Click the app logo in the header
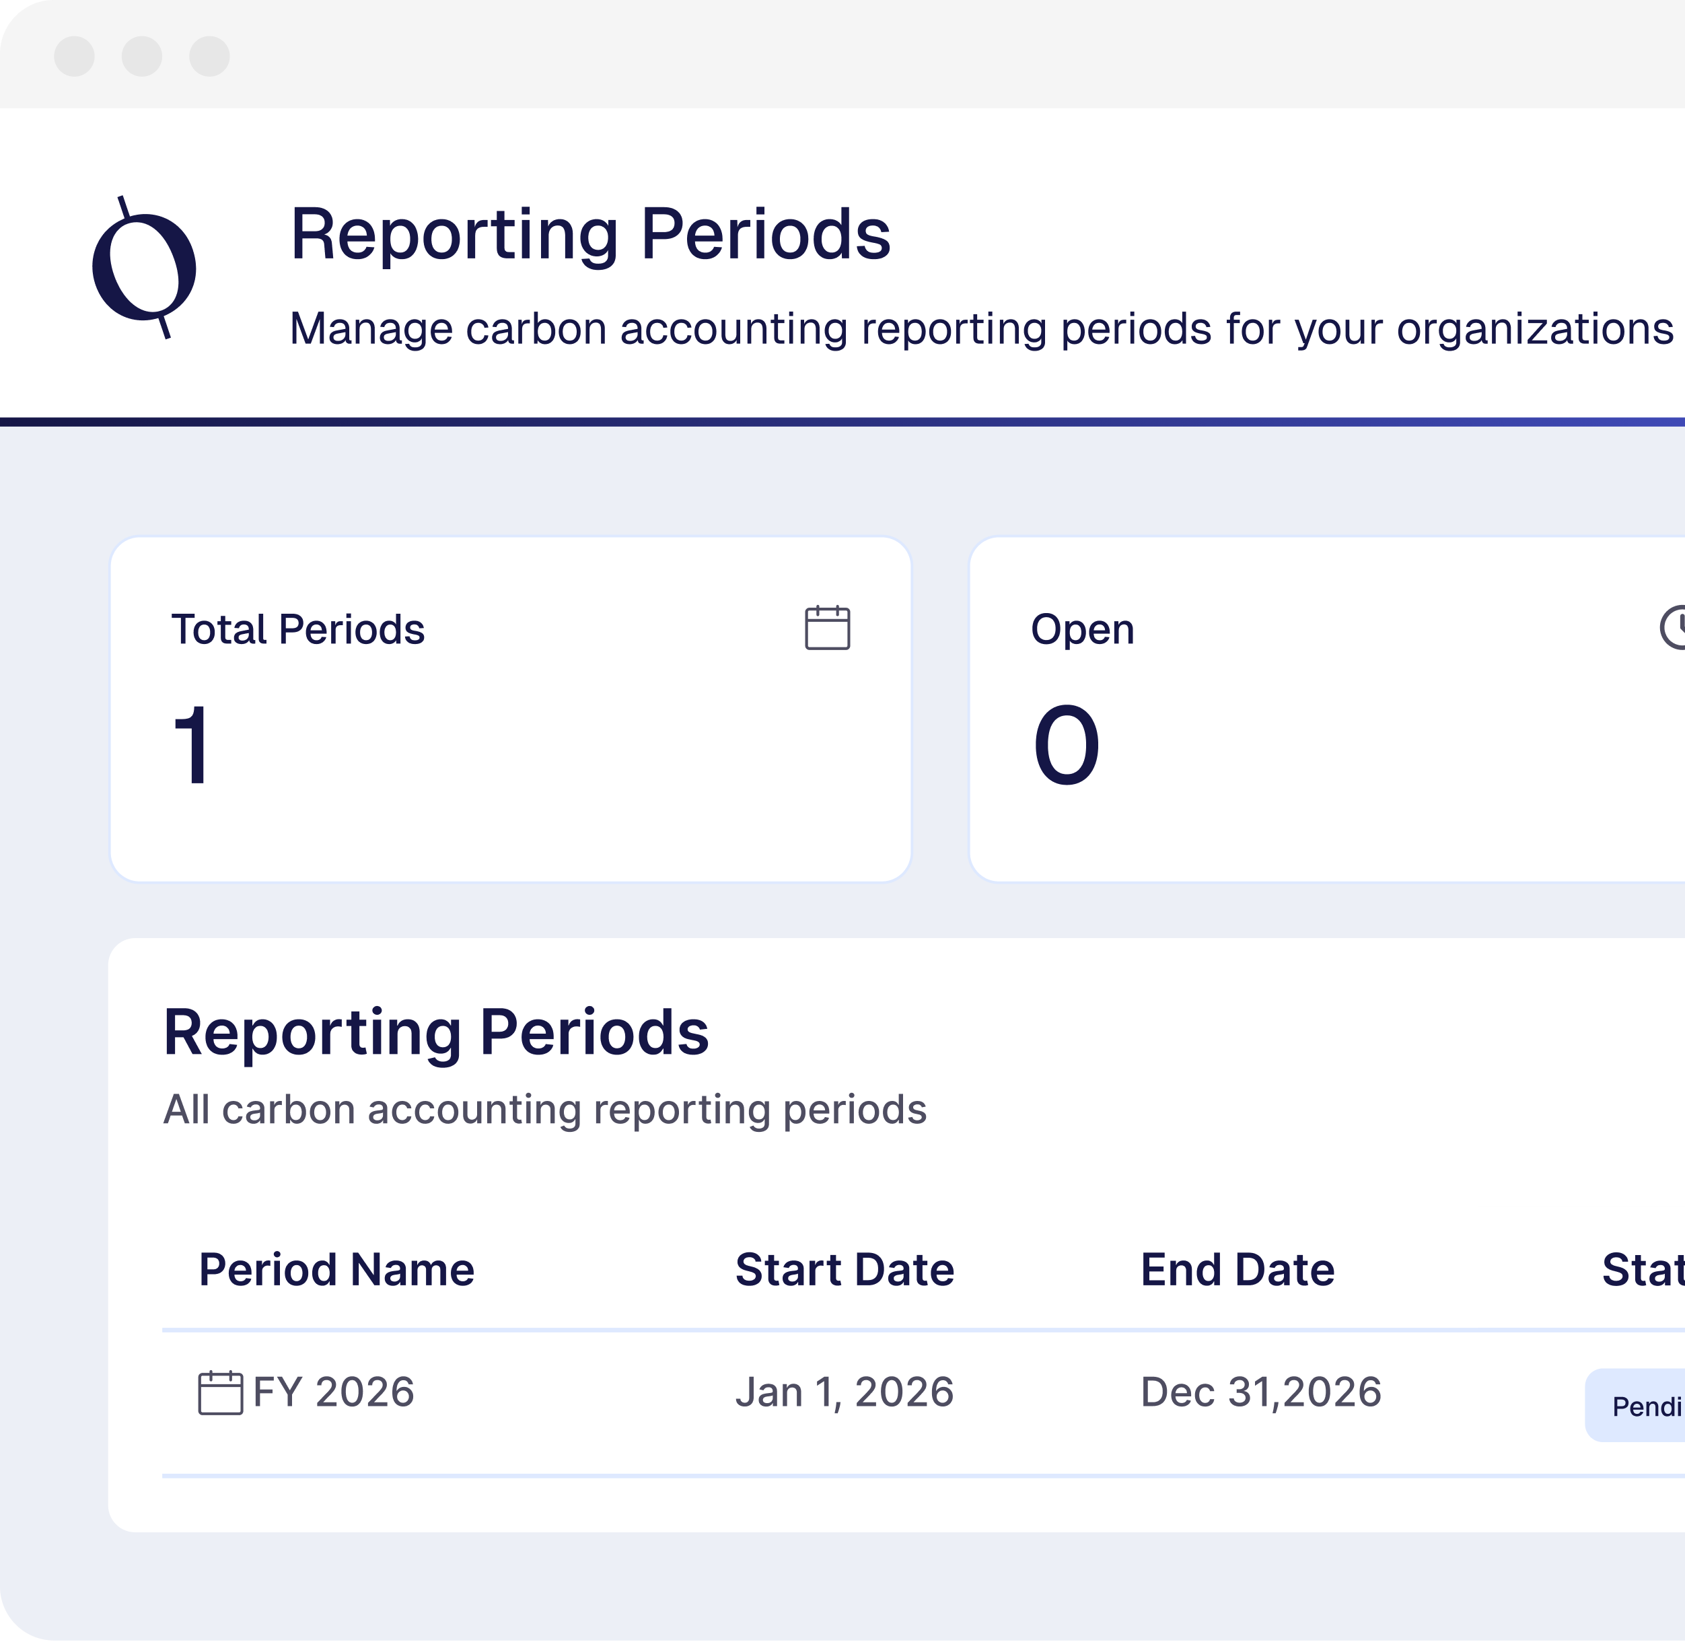 pyautogui.click(x=144, y=269)
